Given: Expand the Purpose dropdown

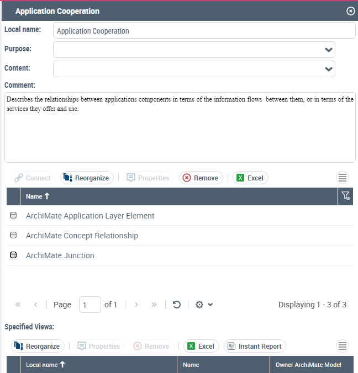Looking at the screenshot, I should pyautogui.click(x=329, y=50).
